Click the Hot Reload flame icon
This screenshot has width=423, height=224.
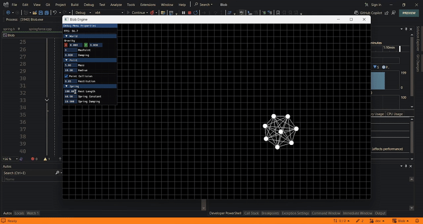(x=152, y=13)
